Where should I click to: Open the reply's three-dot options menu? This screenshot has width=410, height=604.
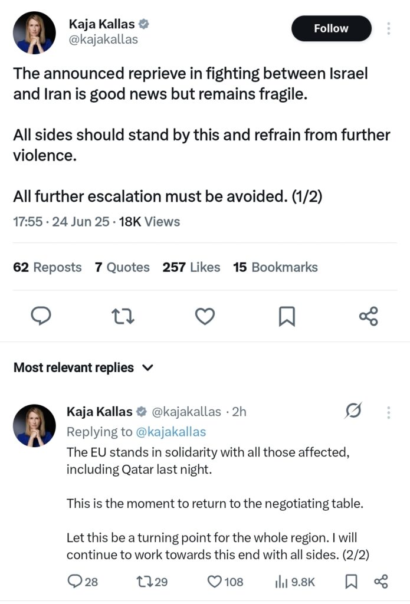[x=388, y=412]
